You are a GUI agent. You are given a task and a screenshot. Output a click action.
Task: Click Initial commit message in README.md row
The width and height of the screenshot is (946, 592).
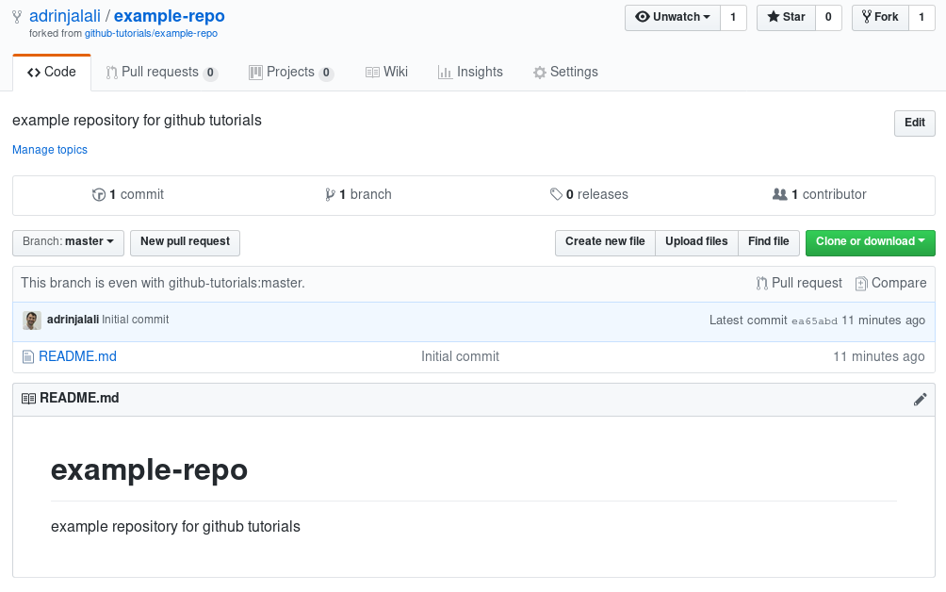(461, 356)
